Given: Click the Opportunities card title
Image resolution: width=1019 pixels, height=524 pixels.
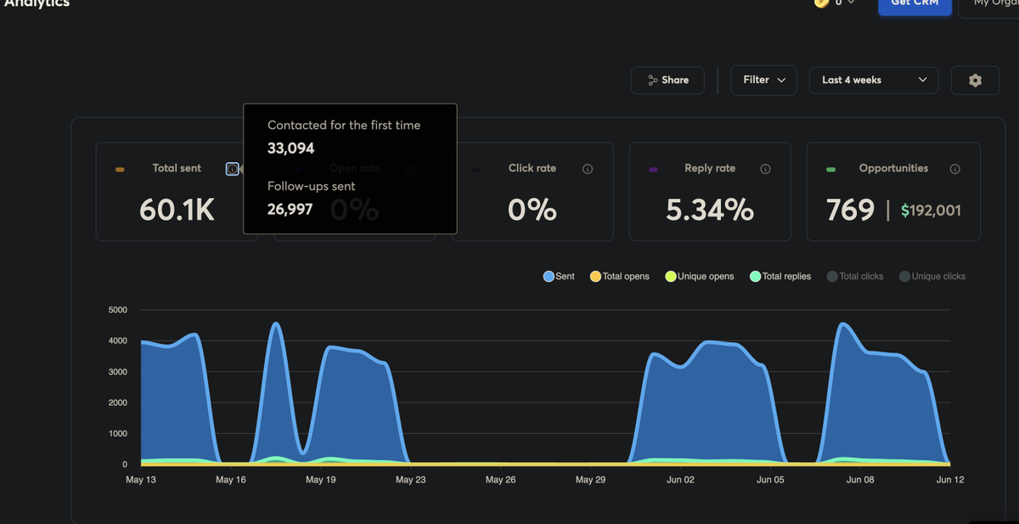Looking at the screenshot, I should click(893, 168).
